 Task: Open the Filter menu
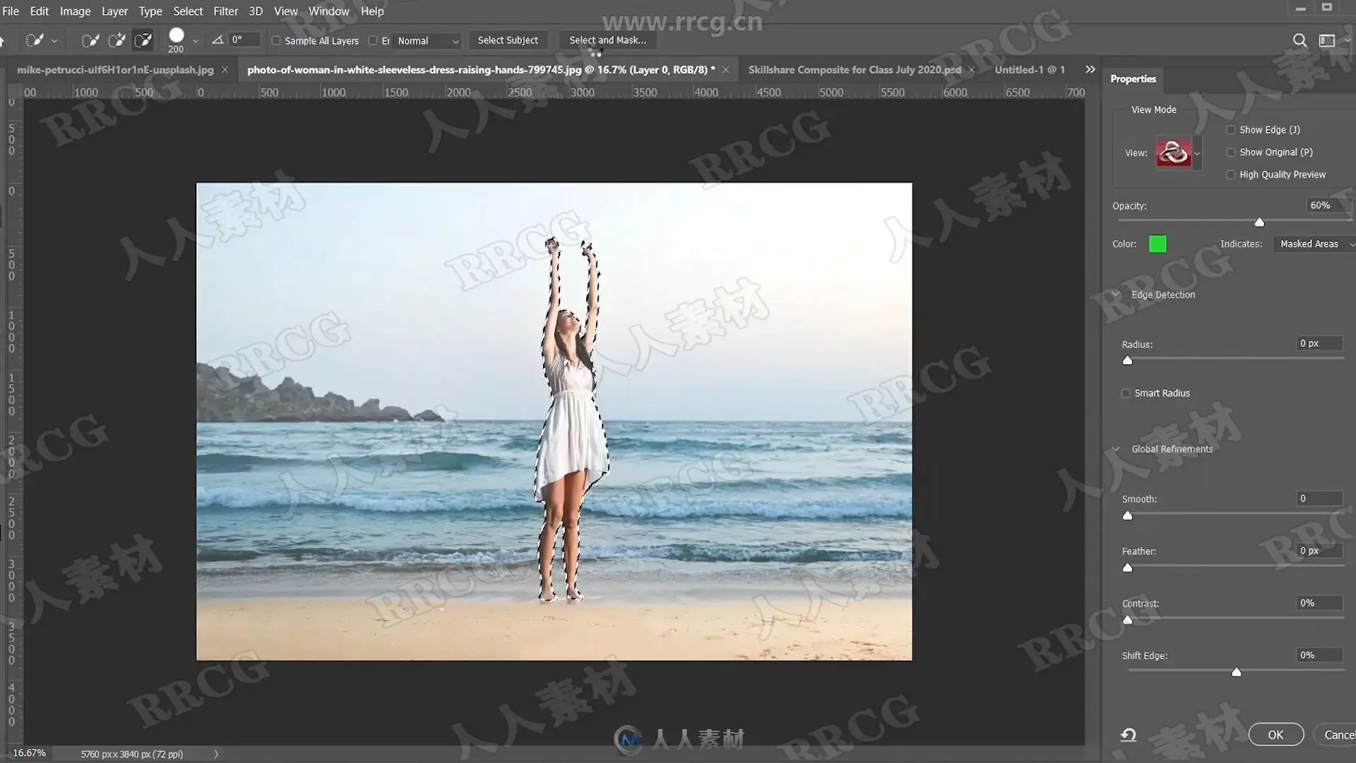click(x=225, y=11)
